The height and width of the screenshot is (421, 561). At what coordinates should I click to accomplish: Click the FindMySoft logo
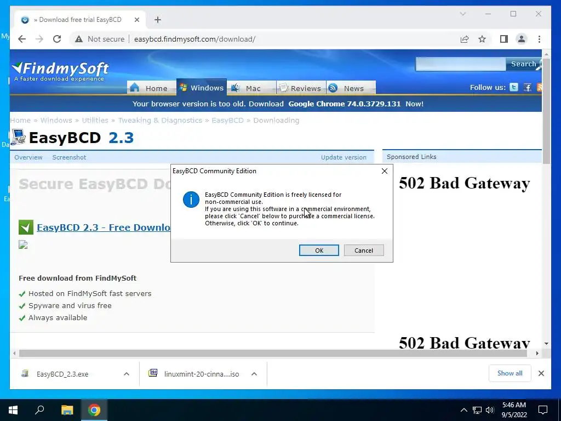click(x=60, y=71)
